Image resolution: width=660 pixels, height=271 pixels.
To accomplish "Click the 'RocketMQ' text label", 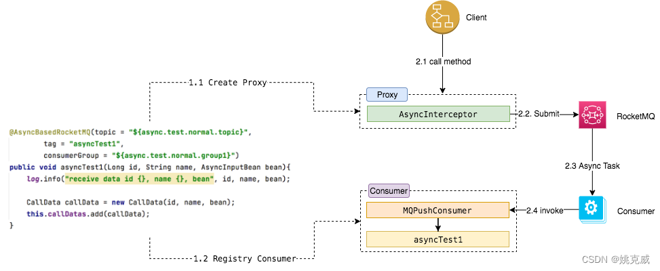I will (636, 116).
